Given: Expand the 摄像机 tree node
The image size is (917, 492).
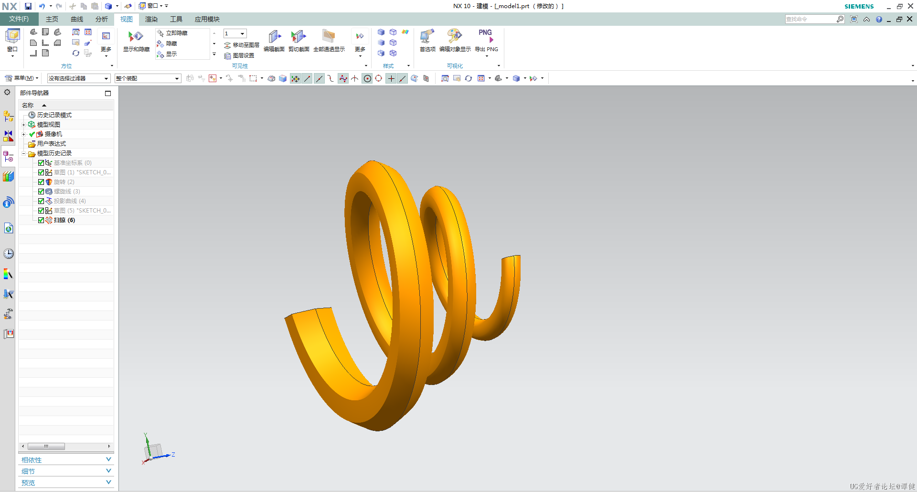Looking at the screenshot, I should click(x=23, y=134).
